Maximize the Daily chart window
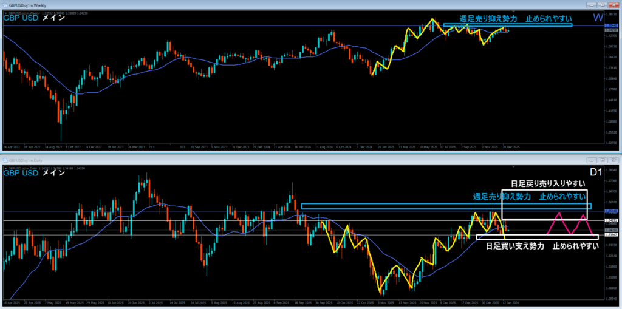Viewport: 622px width, 309px height. (x=603, y=160)
